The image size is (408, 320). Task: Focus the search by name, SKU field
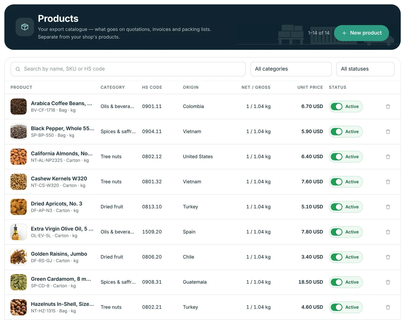[128, 69]
